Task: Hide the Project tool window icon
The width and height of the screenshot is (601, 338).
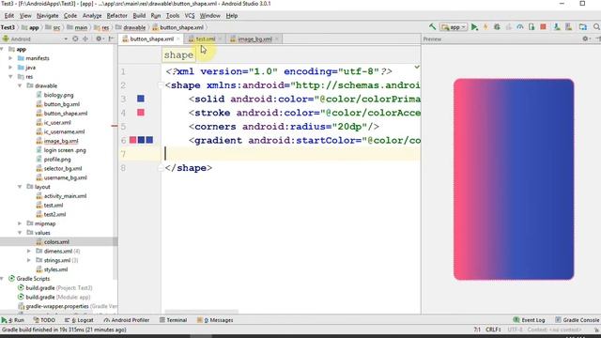Action: (x=111, y=38)
